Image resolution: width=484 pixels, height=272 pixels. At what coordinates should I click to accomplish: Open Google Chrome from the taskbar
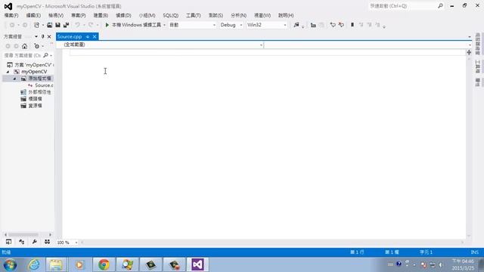coord(104,264)
